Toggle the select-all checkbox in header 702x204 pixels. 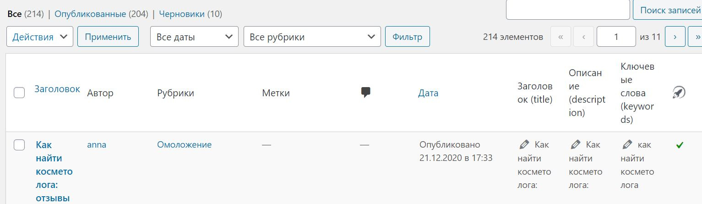coord(19,93)
